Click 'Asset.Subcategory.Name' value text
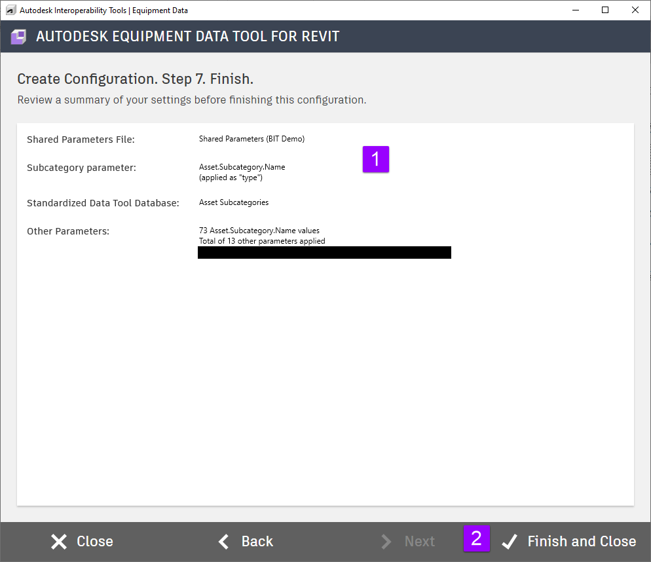The height and width of the screenshot is (562, 651). point(242,167)
